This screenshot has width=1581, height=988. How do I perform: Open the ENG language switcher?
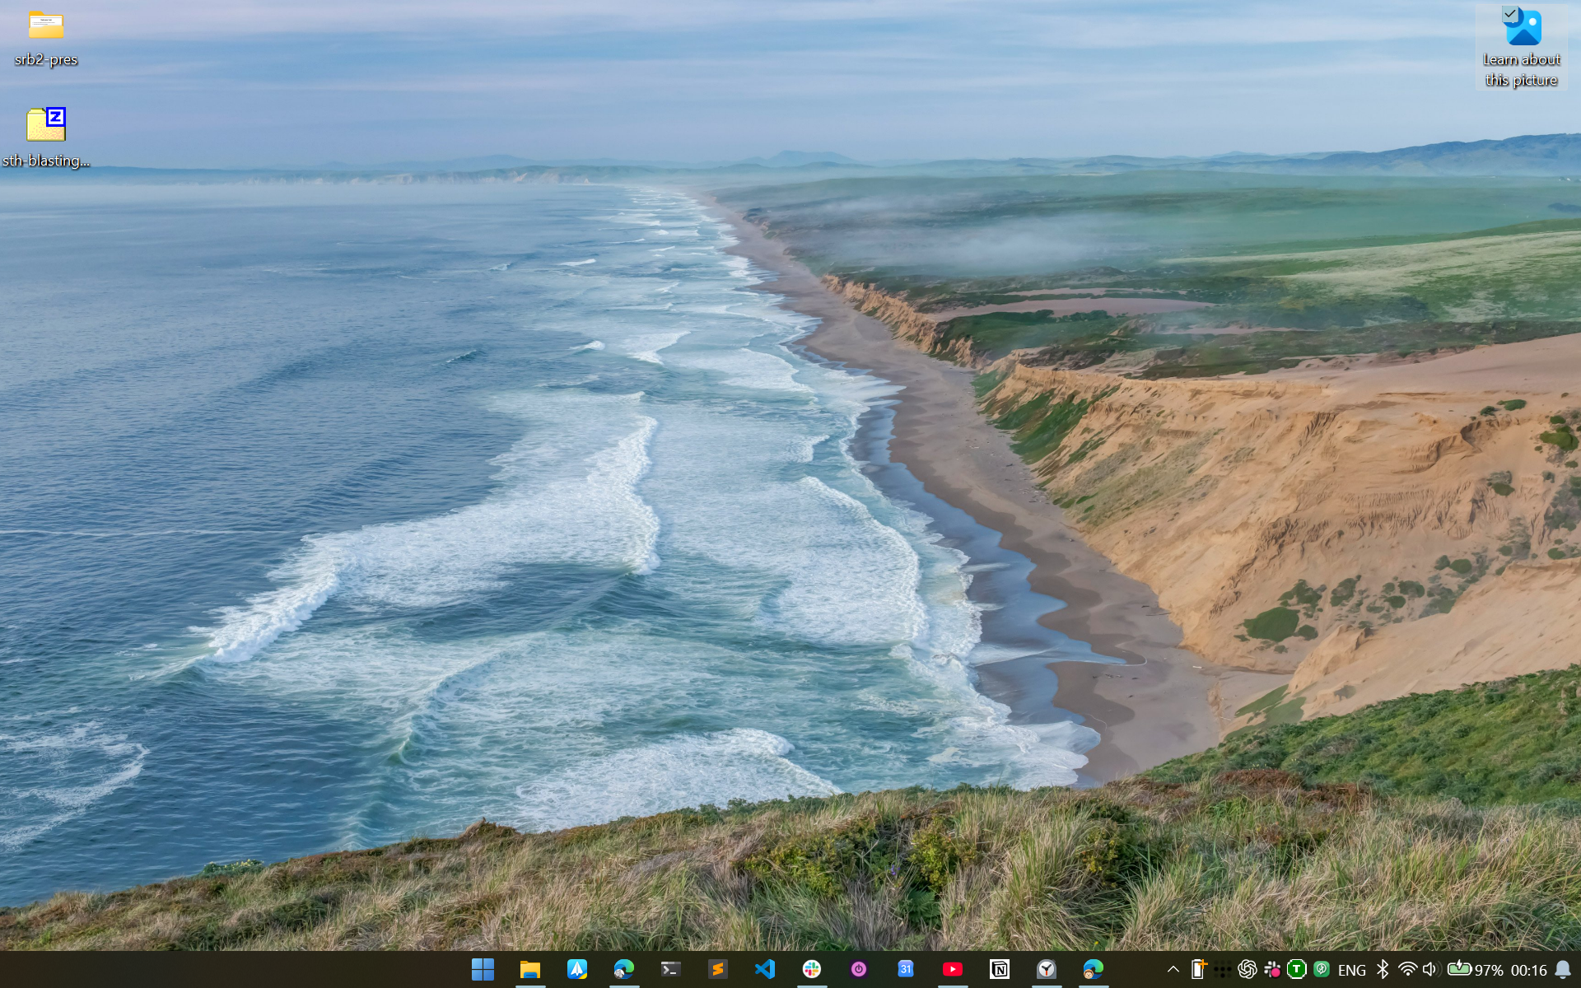coord(1351,970)
